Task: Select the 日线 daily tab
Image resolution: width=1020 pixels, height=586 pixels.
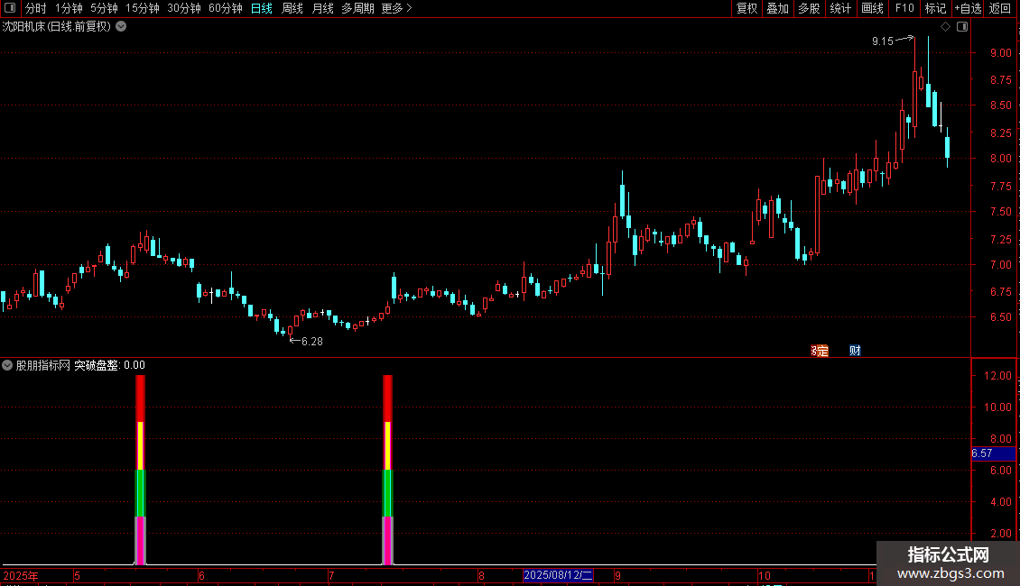Action: point(262,8)
